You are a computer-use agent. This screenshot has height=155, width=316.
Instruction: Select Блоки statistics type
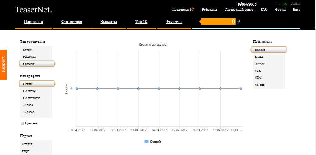click(27, 50)
